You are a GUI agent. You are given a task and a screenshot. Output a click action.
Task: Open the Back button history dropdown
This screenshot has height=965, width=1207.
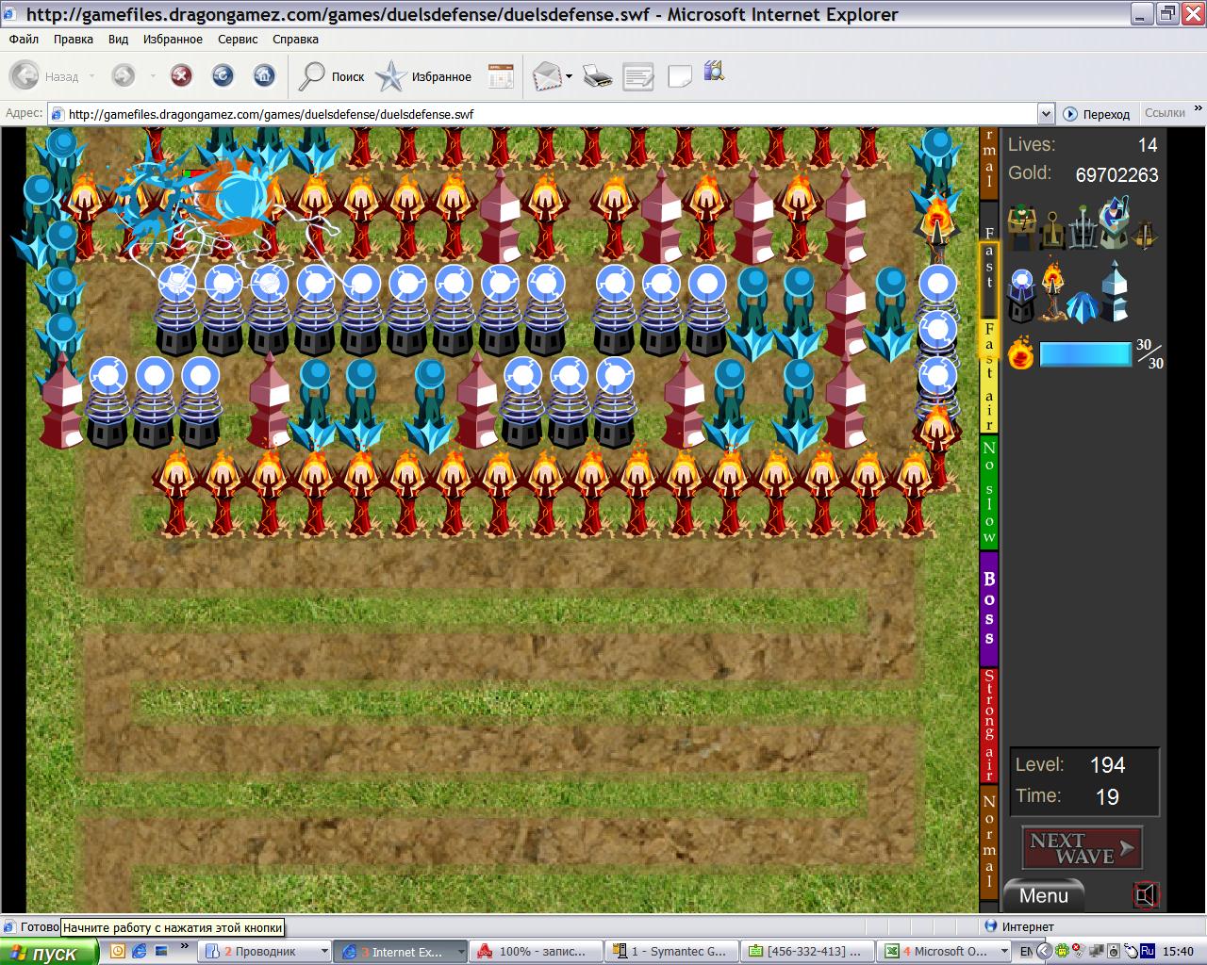coord(91,76)
